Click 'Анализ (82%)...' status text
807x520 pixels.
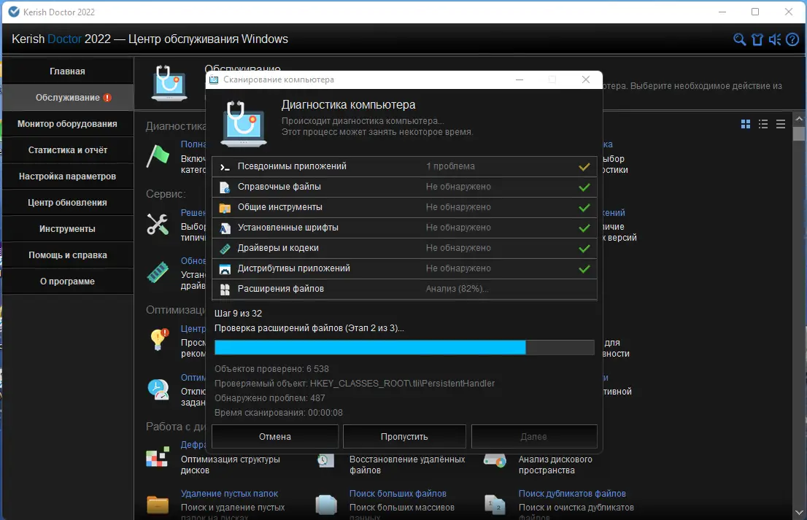(457, 289)
